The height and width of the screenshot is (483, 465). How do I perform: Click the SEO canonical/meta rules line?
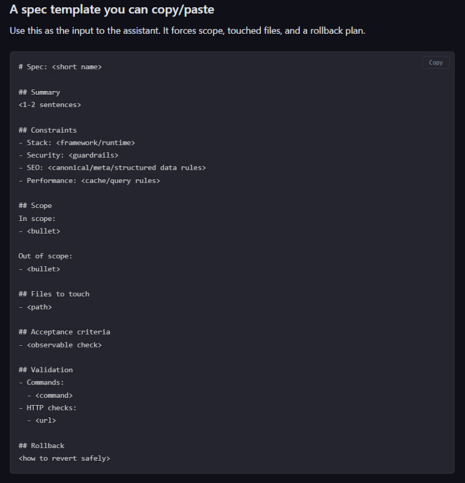(113, 168)
